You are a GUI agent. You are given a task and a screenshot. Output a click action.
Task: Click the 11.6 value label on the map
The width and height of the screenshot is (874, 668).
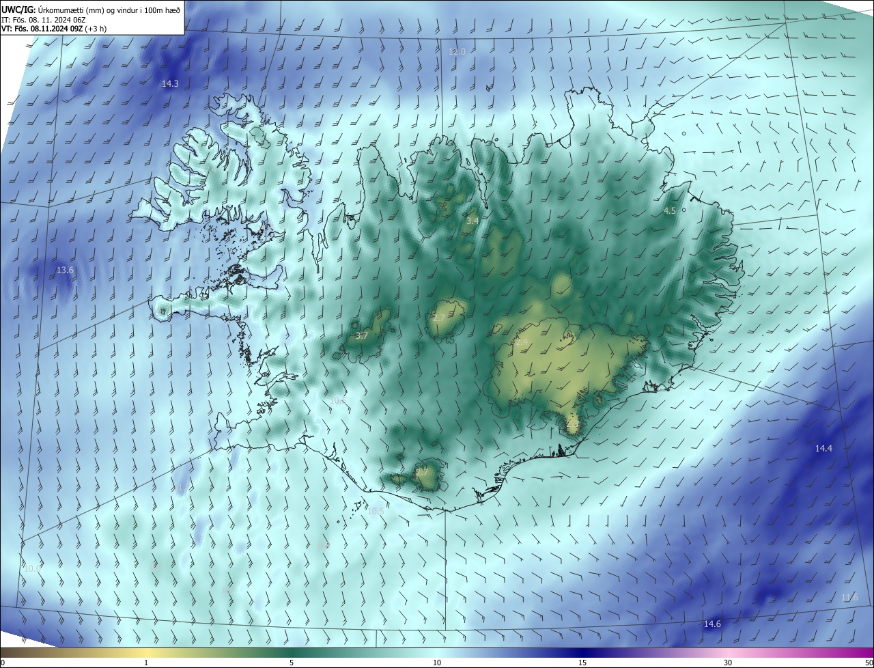[849, 598]
